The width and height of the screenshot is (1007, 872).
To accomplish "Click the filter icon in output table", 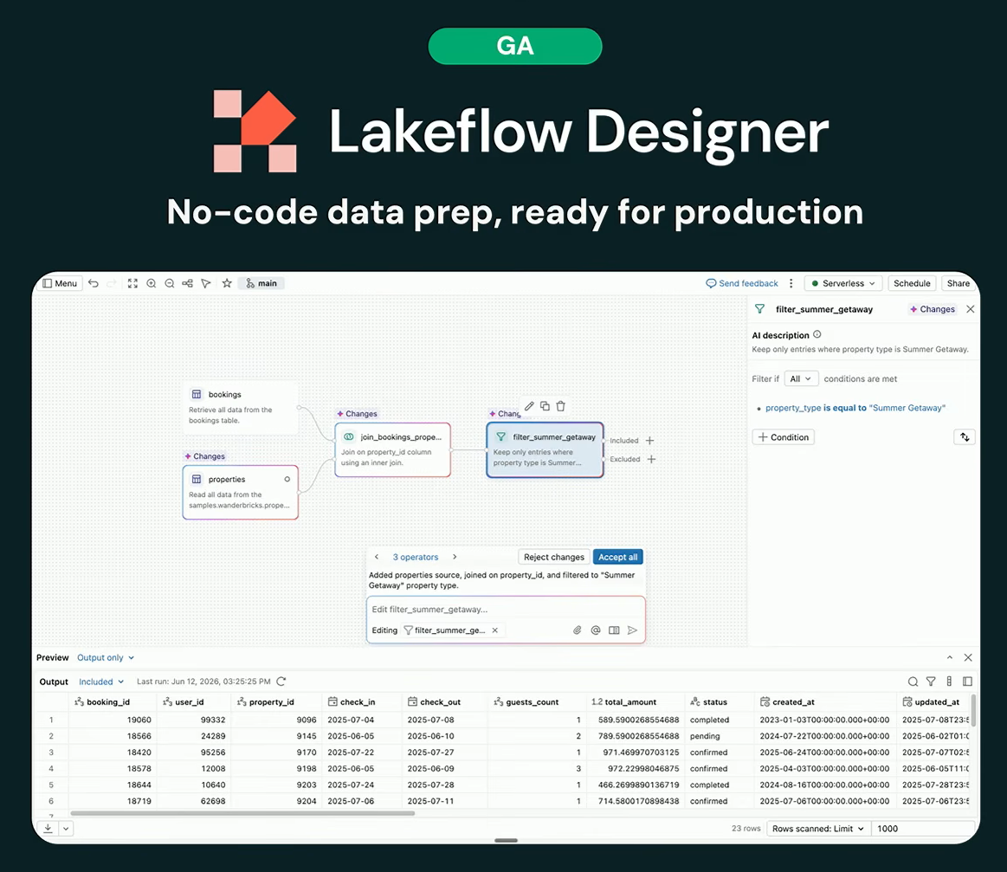I will (931, 681).
